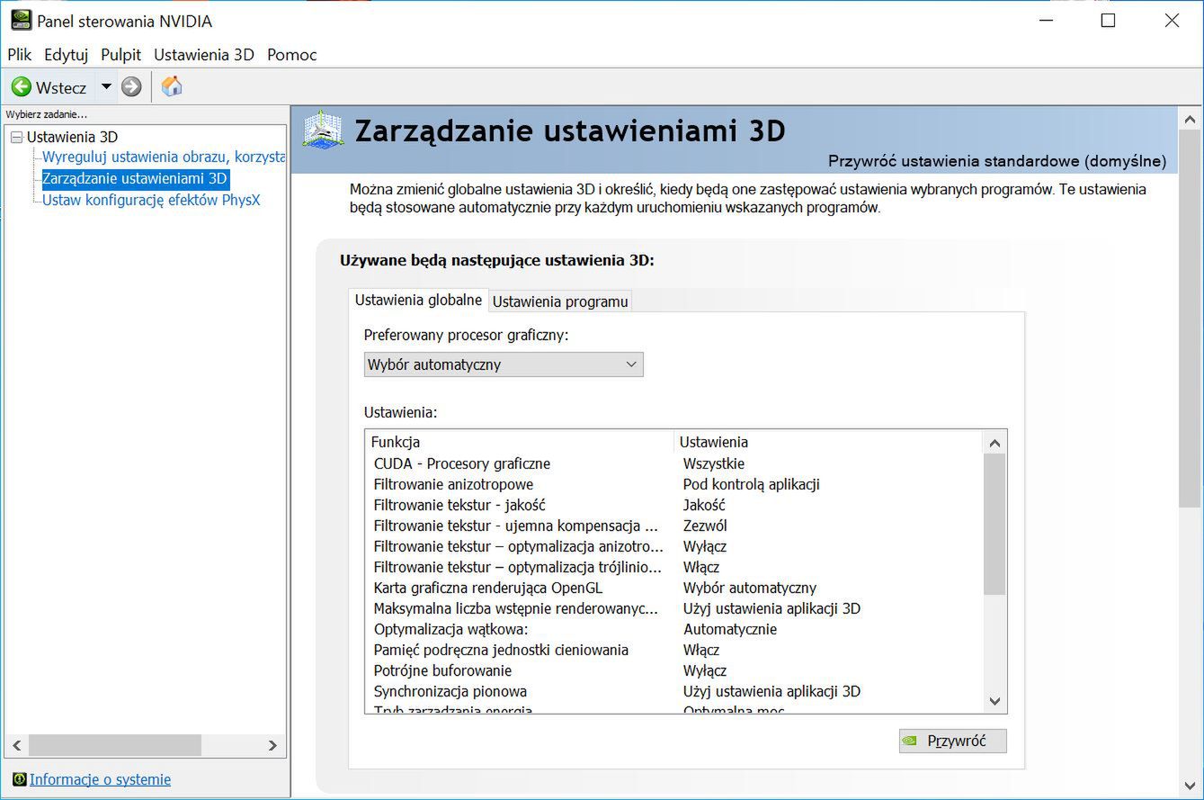Open the Informacje o systemie link
The height and width of the screenshot is (800, 1204).
click(x=100, y=779)
